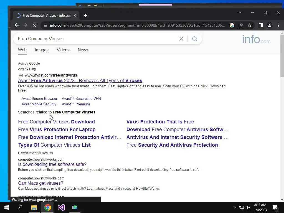Image resolution: width=284 pixels, height=213 pixels.
Task: Bookmark this page with the star icon
Action: (250, 25)
